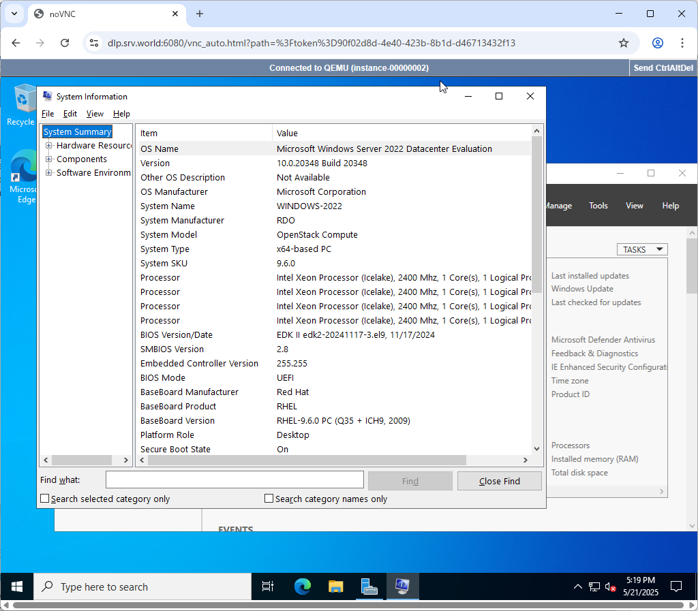Select the System Model row
The image size is (698, 611).
coord(335,235)
